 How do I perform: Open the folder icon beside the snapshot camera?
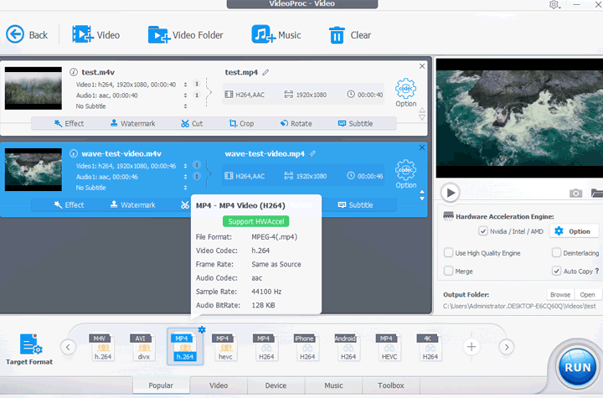pyautogui.click(x=597, y=193)
